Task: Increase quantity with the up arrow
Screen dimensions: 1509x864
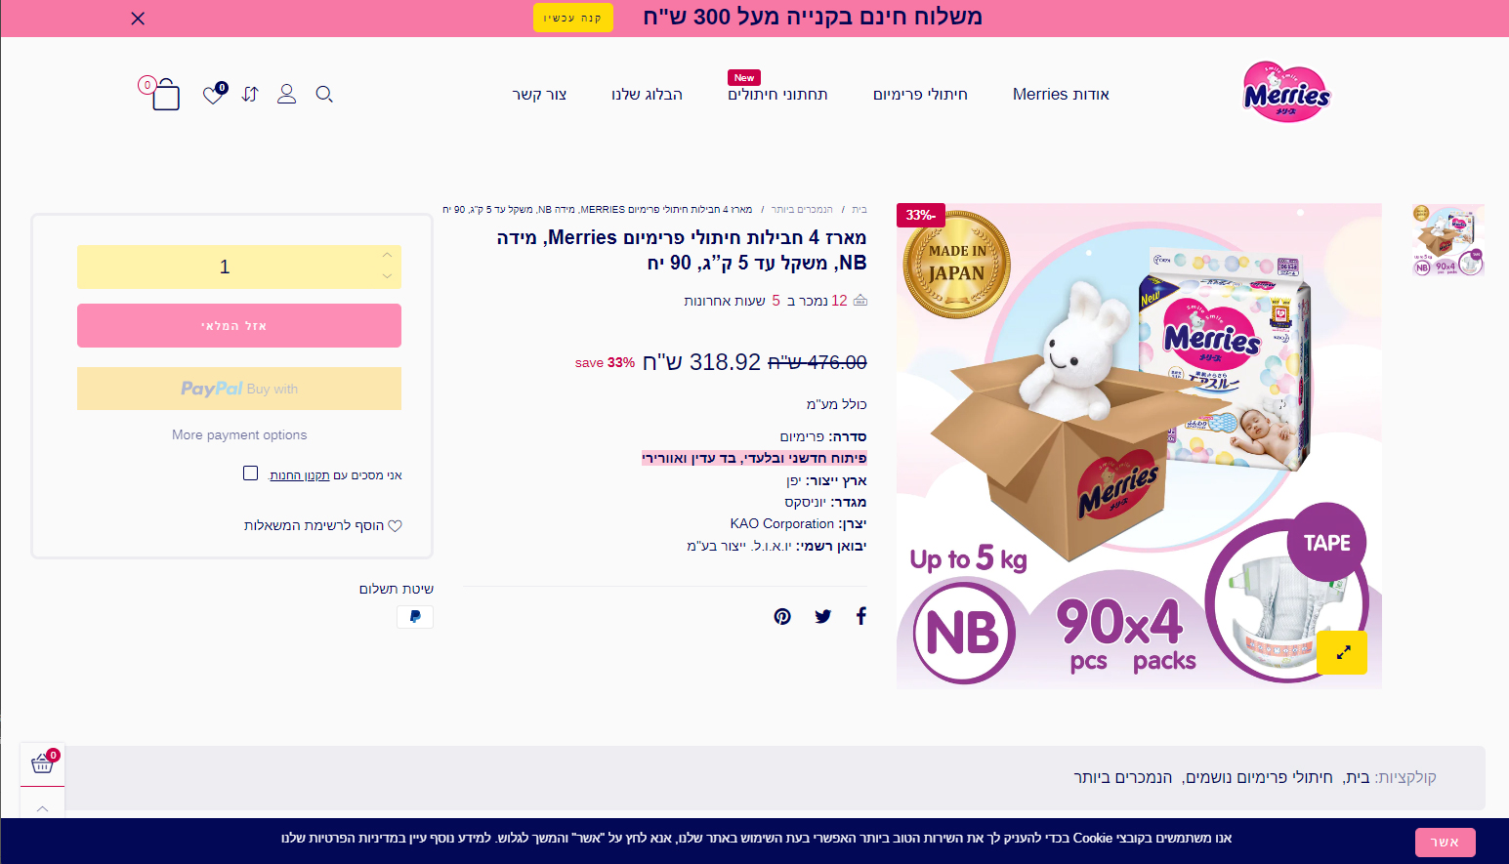Action: pos(388,256)
